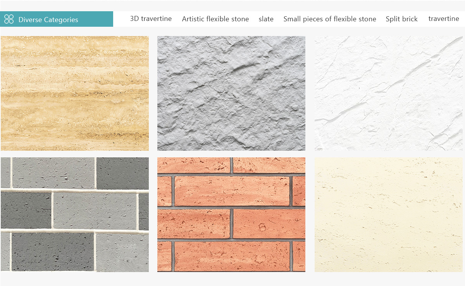Click the teal category header bar
465x286 pixels.
(x=57, y=19)
